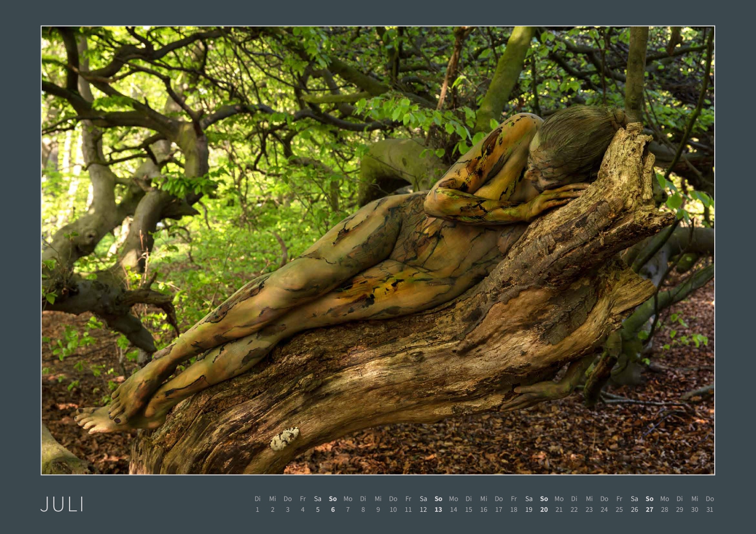Select date 13 in the calendar row
This screenshot has height=534, width=756.
pos(438,509)
